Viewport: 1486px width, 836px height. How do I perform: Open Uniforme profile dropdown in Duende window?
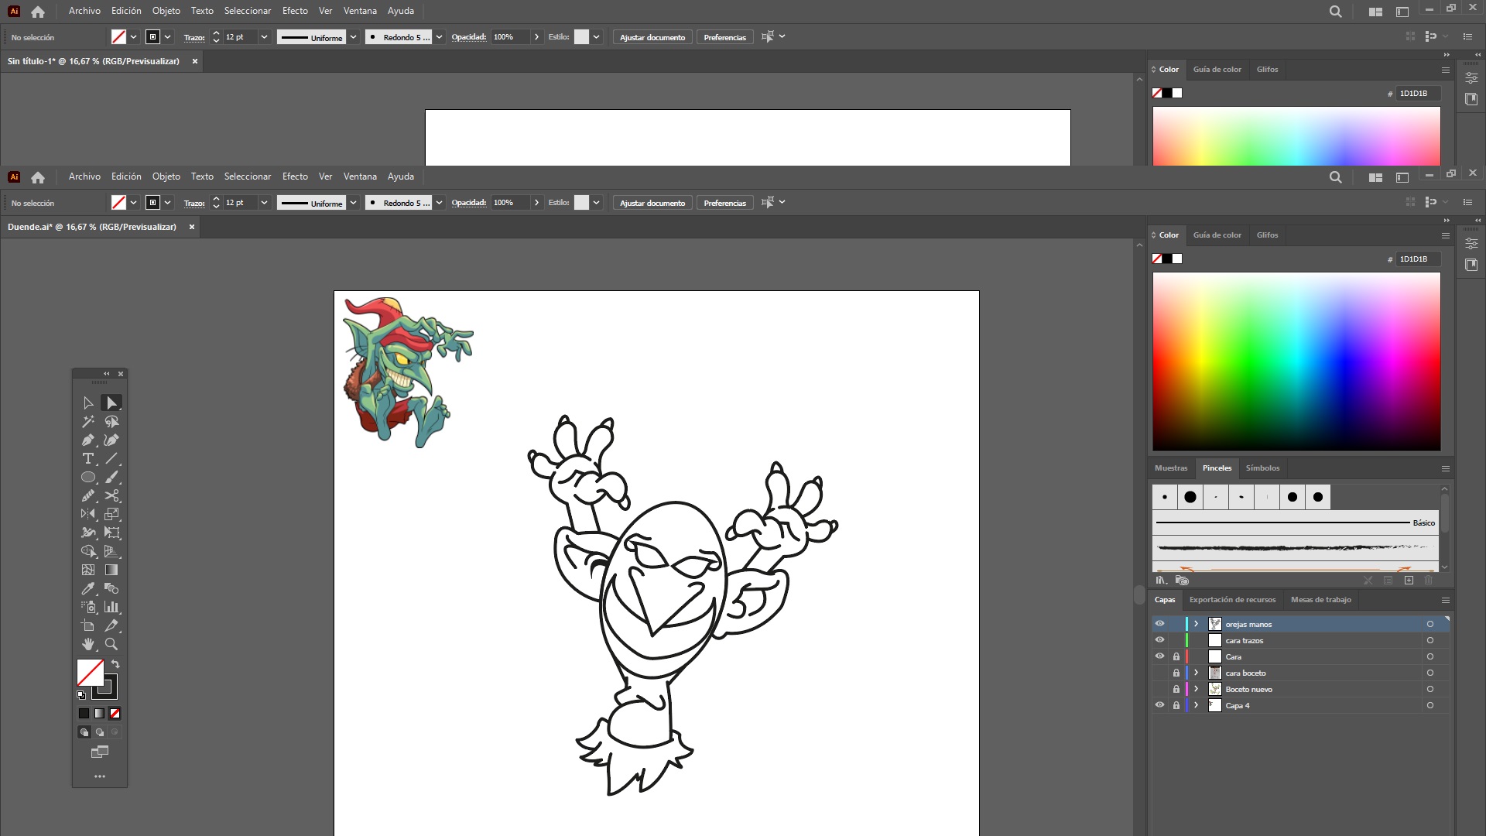pyautogui.click(x=353, y=203)
